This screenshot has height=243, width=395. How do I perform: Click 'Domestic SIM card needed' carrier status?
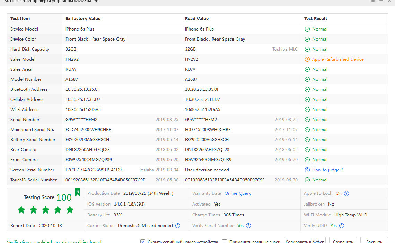point(145,226)
